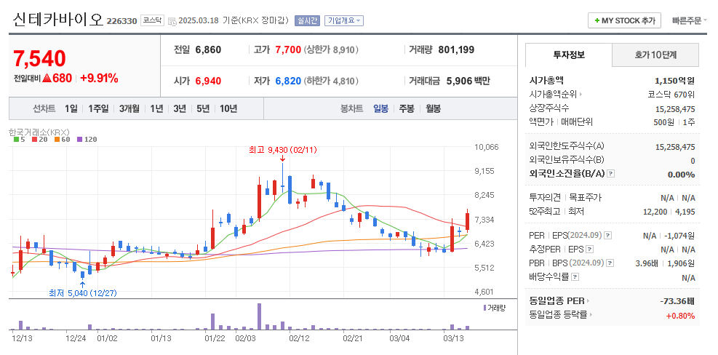This screenshot has width=718, height=355.
Task: Click the 목표주가 label
Action: (x=585, y=198)
